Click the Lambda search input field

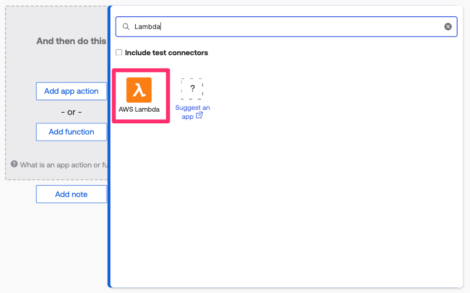[286, 27]
